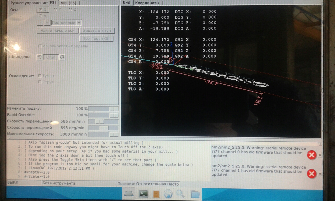Select G-code line 7 'LinuxCNC 19/1/2012'
This screenshot has height=201, width=335.
point(59,169)
